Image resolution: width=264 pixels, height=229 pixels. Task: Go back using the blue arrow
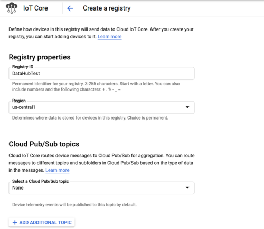70,8
